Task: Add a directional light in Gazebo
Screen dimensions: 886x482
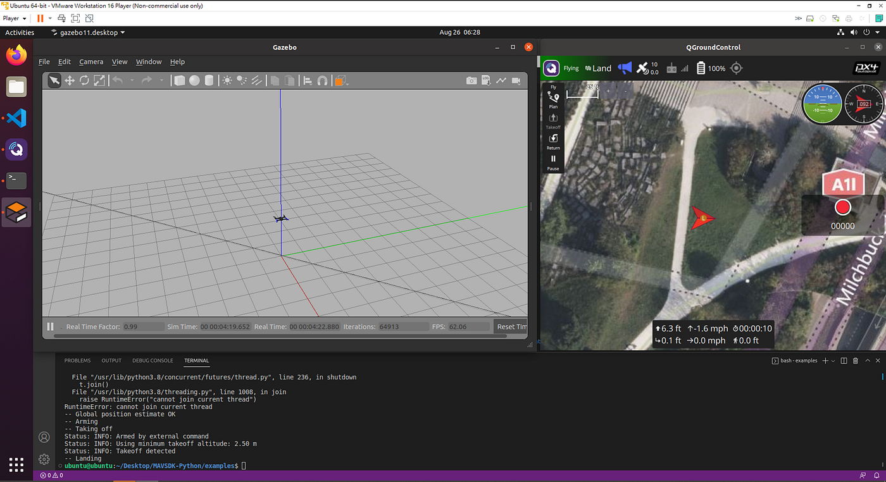Action: click(257, 80)
